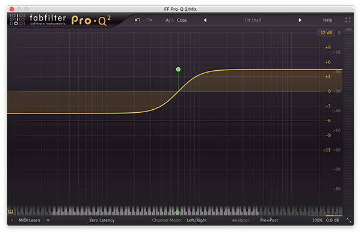Toggle the piano keyboard display icon
The height and width of the screenshot is (234, 361).
(11, 211)
